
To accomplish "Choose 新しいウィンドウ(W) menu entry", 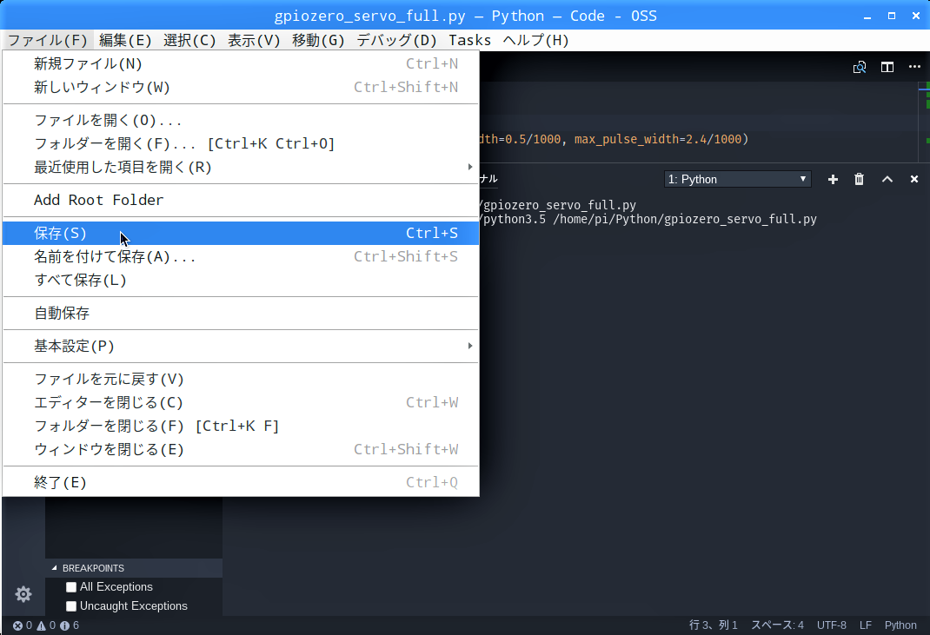I will pos(240,87).
